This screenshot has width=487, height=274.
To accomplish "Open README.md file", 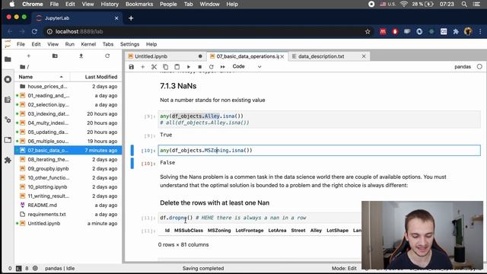I will [68, 205].
